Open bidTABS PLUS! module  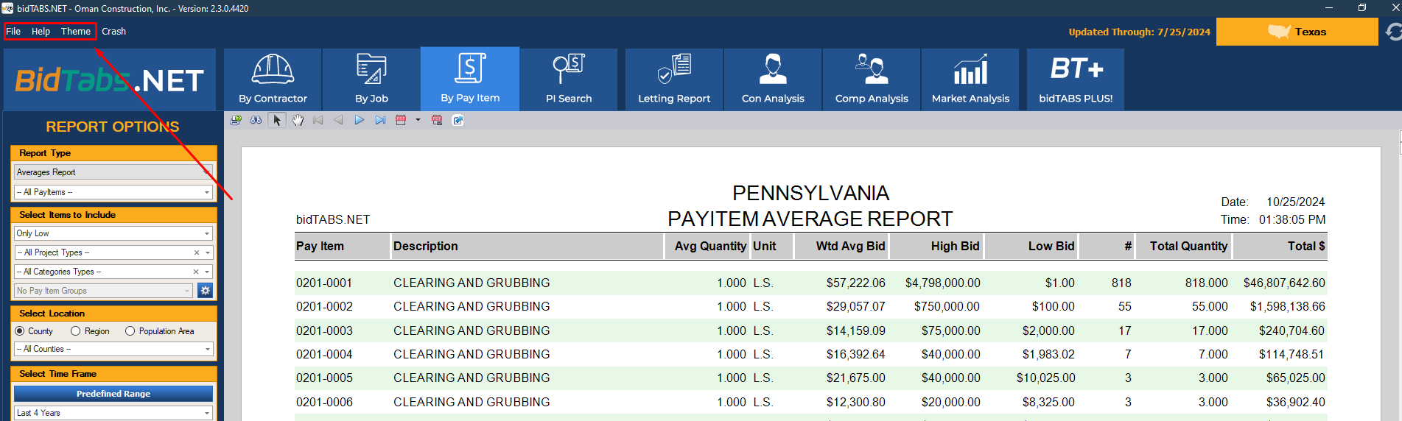1076,79
